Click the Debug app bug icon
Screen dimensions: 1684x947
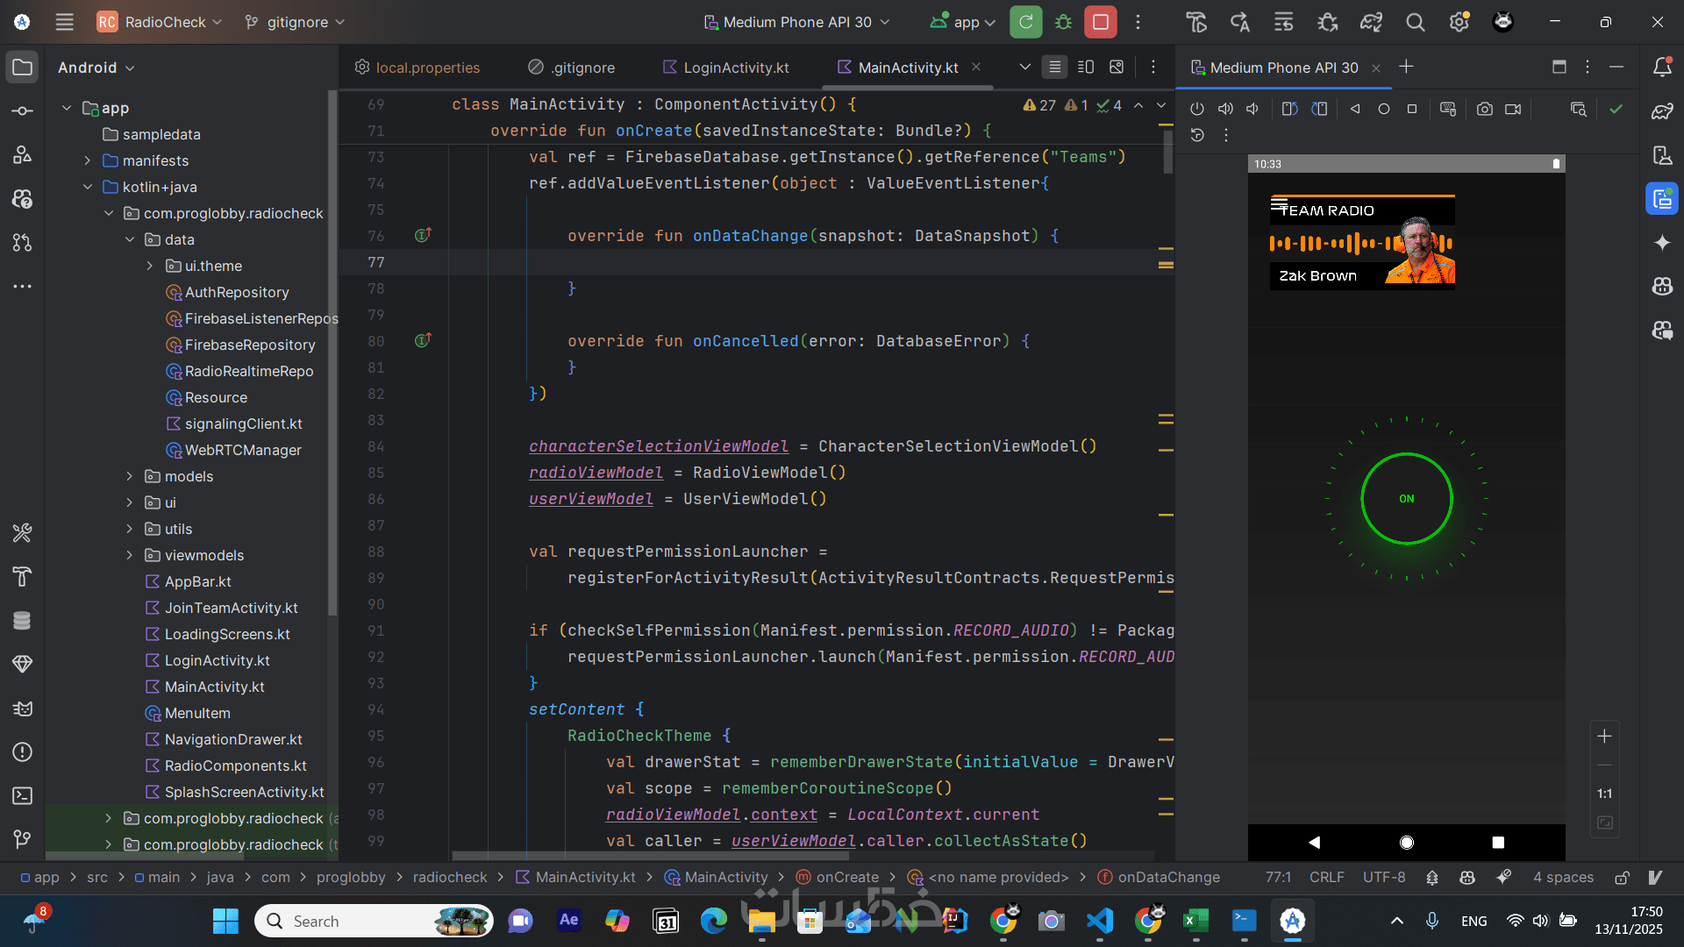1063,22
